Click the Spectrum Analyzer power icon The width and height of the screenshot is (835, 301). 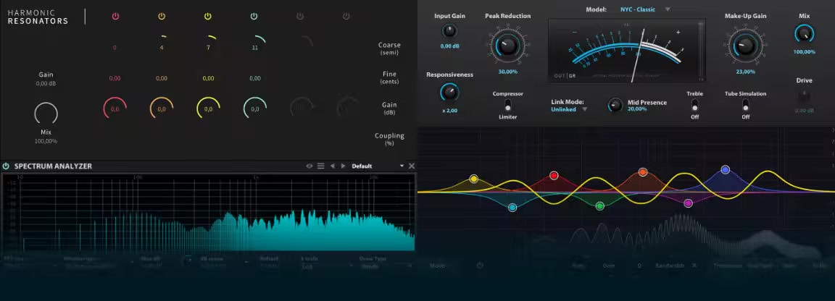click(7, 166)
